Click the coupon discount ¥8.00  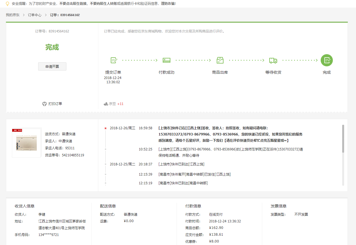tap(214, 241)
